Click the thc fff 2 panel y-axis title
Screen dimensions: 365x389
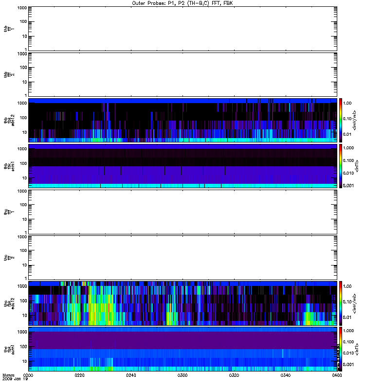(9, 258)
